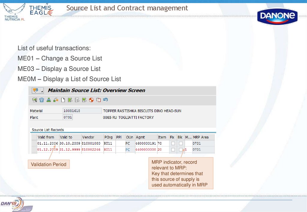This screenshot has height=212, width=307.
Task: Select the red pie chart toolbar icon
Action: coord(91,100)
